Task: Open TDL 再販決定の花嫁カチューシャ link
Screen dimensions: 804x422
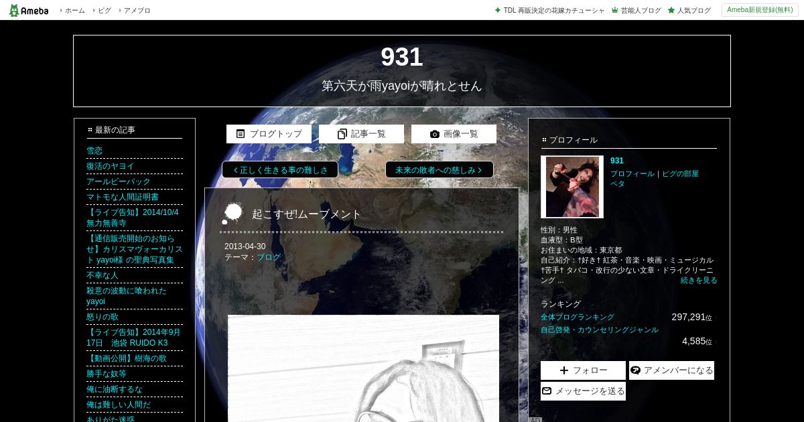Action: coord(554,11)
